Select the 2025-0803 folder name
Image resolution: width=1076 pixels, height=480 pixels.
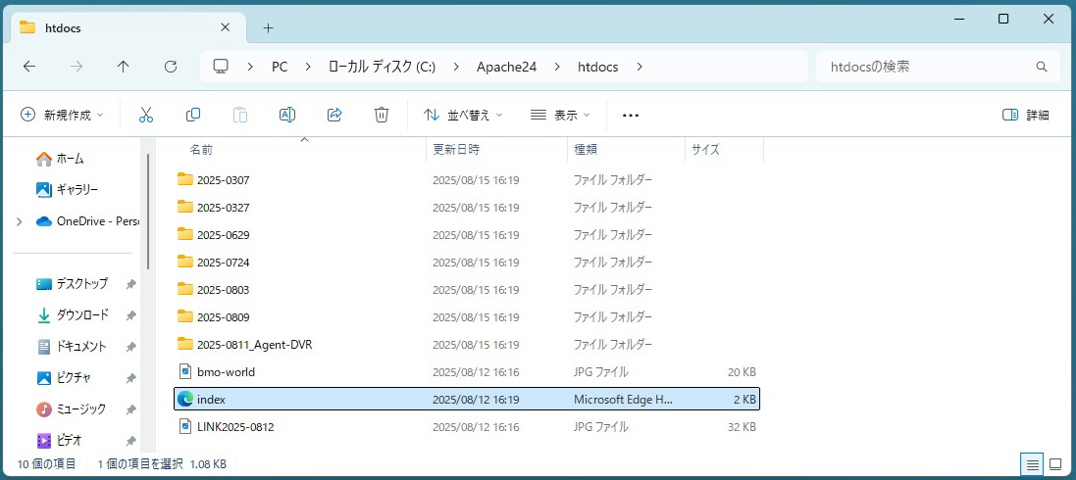[x=223, y=289]
